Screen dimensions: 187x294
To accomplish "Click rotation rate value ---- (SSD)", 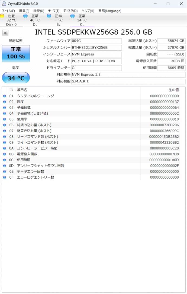I will point(172,54).
